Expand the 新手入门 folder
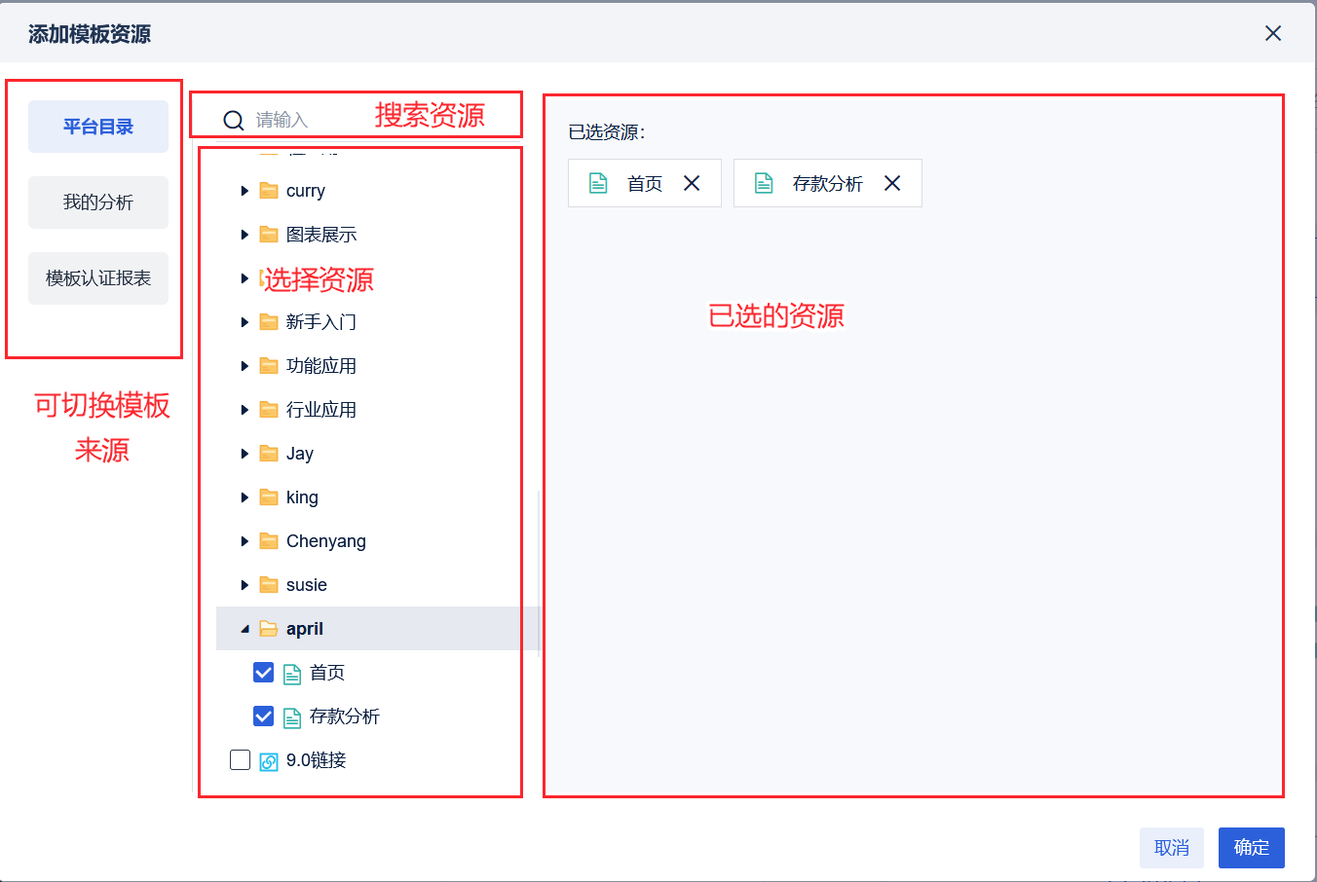Viewport: 1317px width, 882px height. coord(245,322)
